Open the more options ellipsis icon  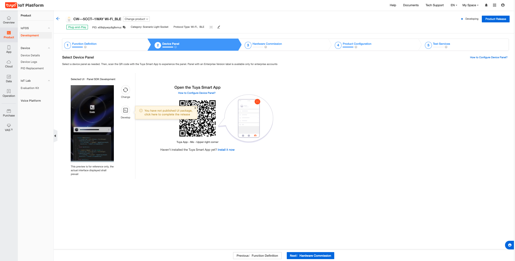(211, 27)
